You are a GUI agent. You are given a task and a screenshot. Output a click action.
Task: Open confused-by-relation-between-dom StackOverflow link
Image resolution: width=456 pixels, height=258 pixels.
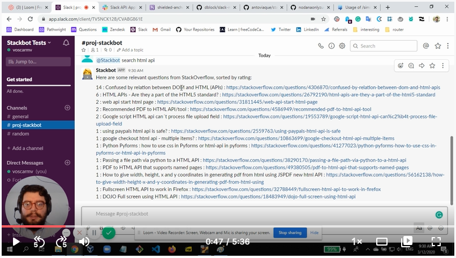pos(333,88)
